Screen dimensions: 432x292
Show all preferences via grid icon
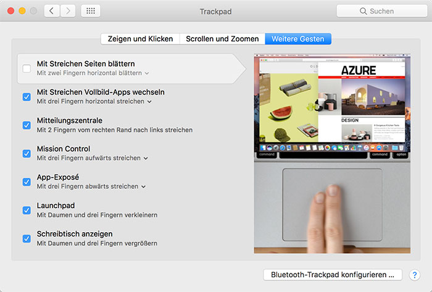click(91, 11)
